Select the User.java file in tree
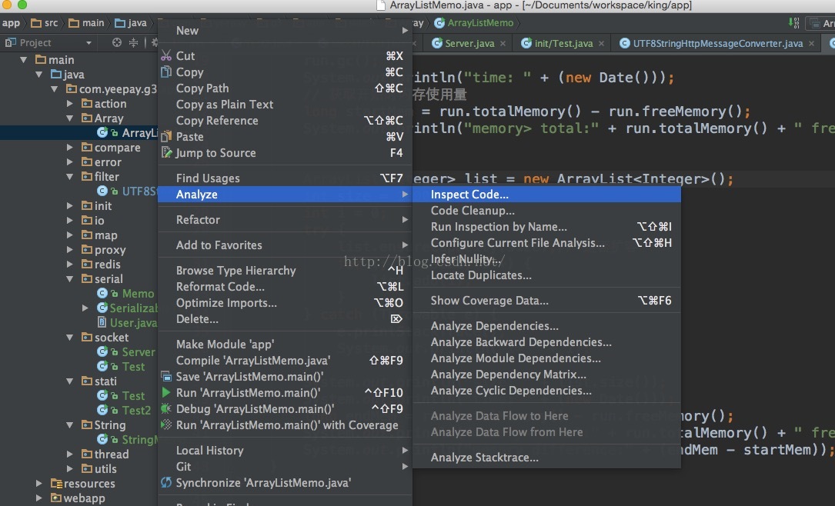Viewport: 835px width, 506px height. point(132,323)
